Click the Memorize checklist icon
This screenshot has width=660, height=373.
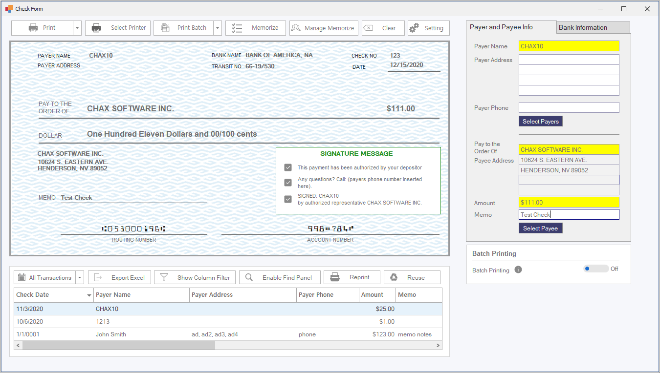(x=237, y=28)
